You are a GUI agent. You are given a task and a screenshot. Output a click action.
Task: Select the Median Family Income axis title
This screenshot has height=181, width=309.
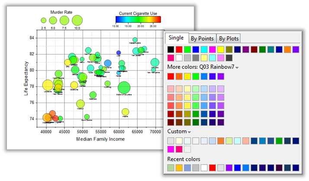click(100, 139)
